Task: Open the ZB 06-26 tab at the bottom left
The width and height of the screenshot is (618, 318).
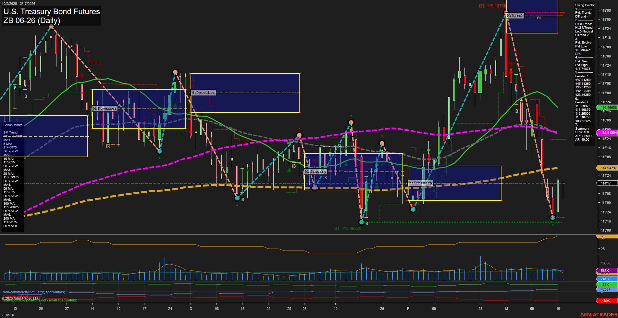Action: [x=8, y=315]
